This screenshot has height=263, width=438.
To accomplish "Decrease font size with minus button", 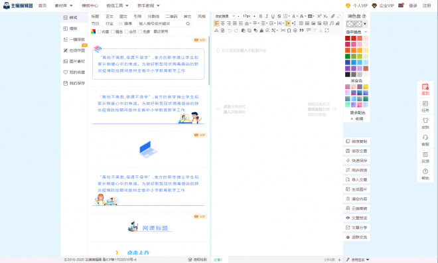I will tap(238, 16).
